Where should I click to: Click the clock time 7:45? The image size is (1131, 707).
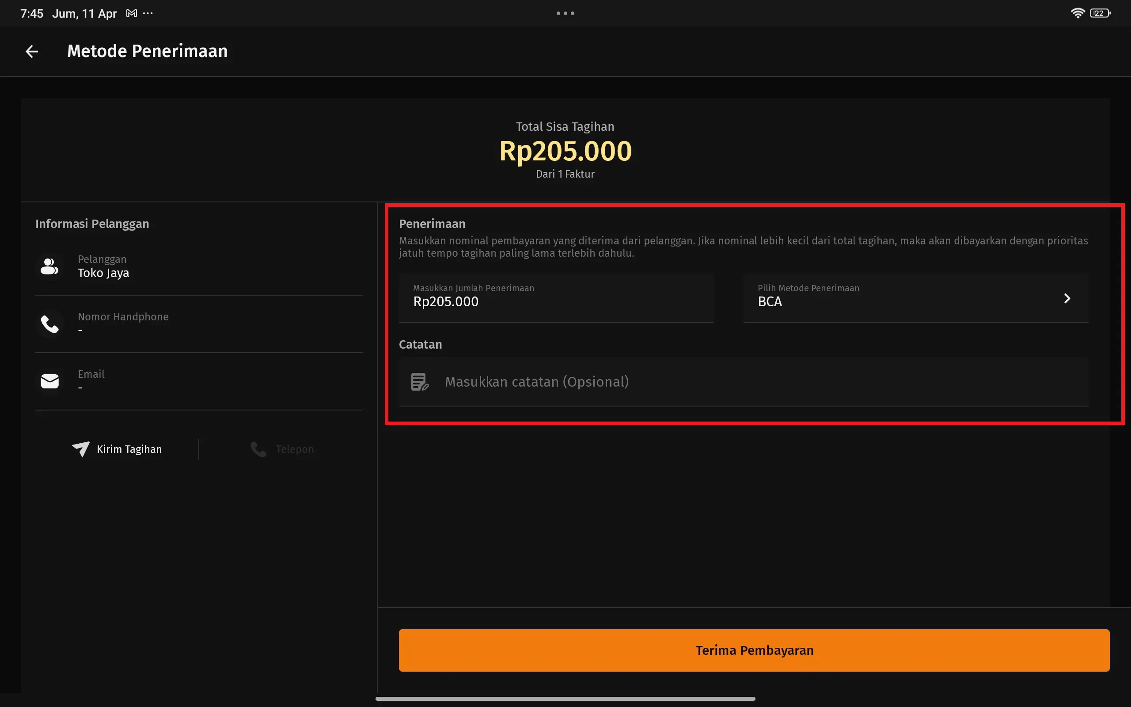(x=32, y=14)
